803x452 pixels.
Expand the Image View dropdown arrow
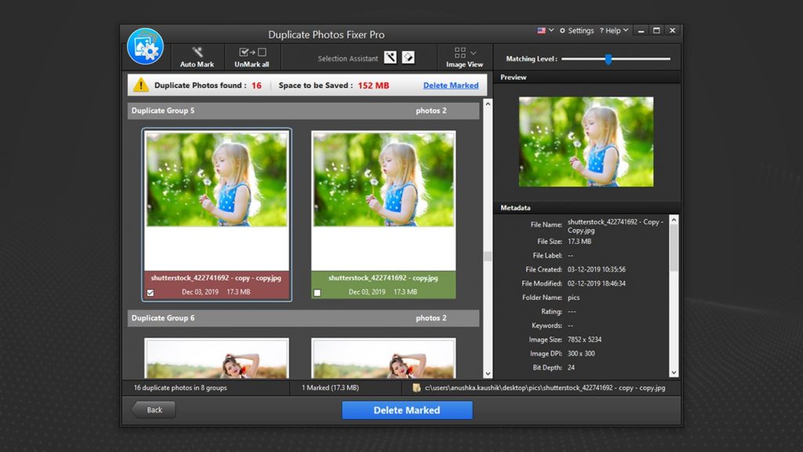(x=473, y=53)
